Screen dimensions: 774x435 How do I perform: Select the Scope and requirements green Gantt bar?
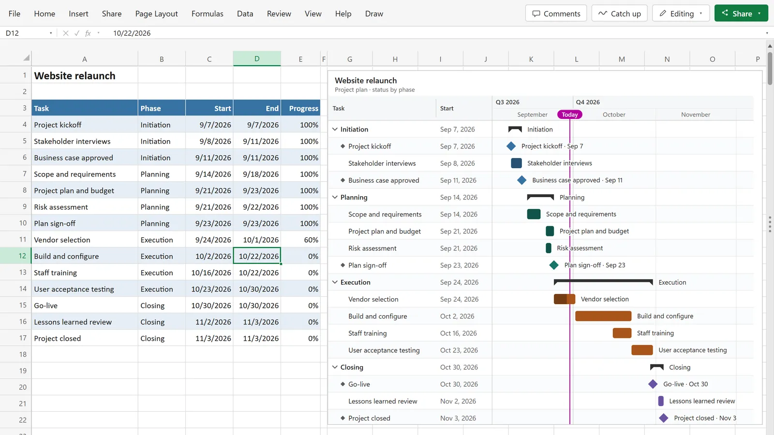(x=534, y=214)
